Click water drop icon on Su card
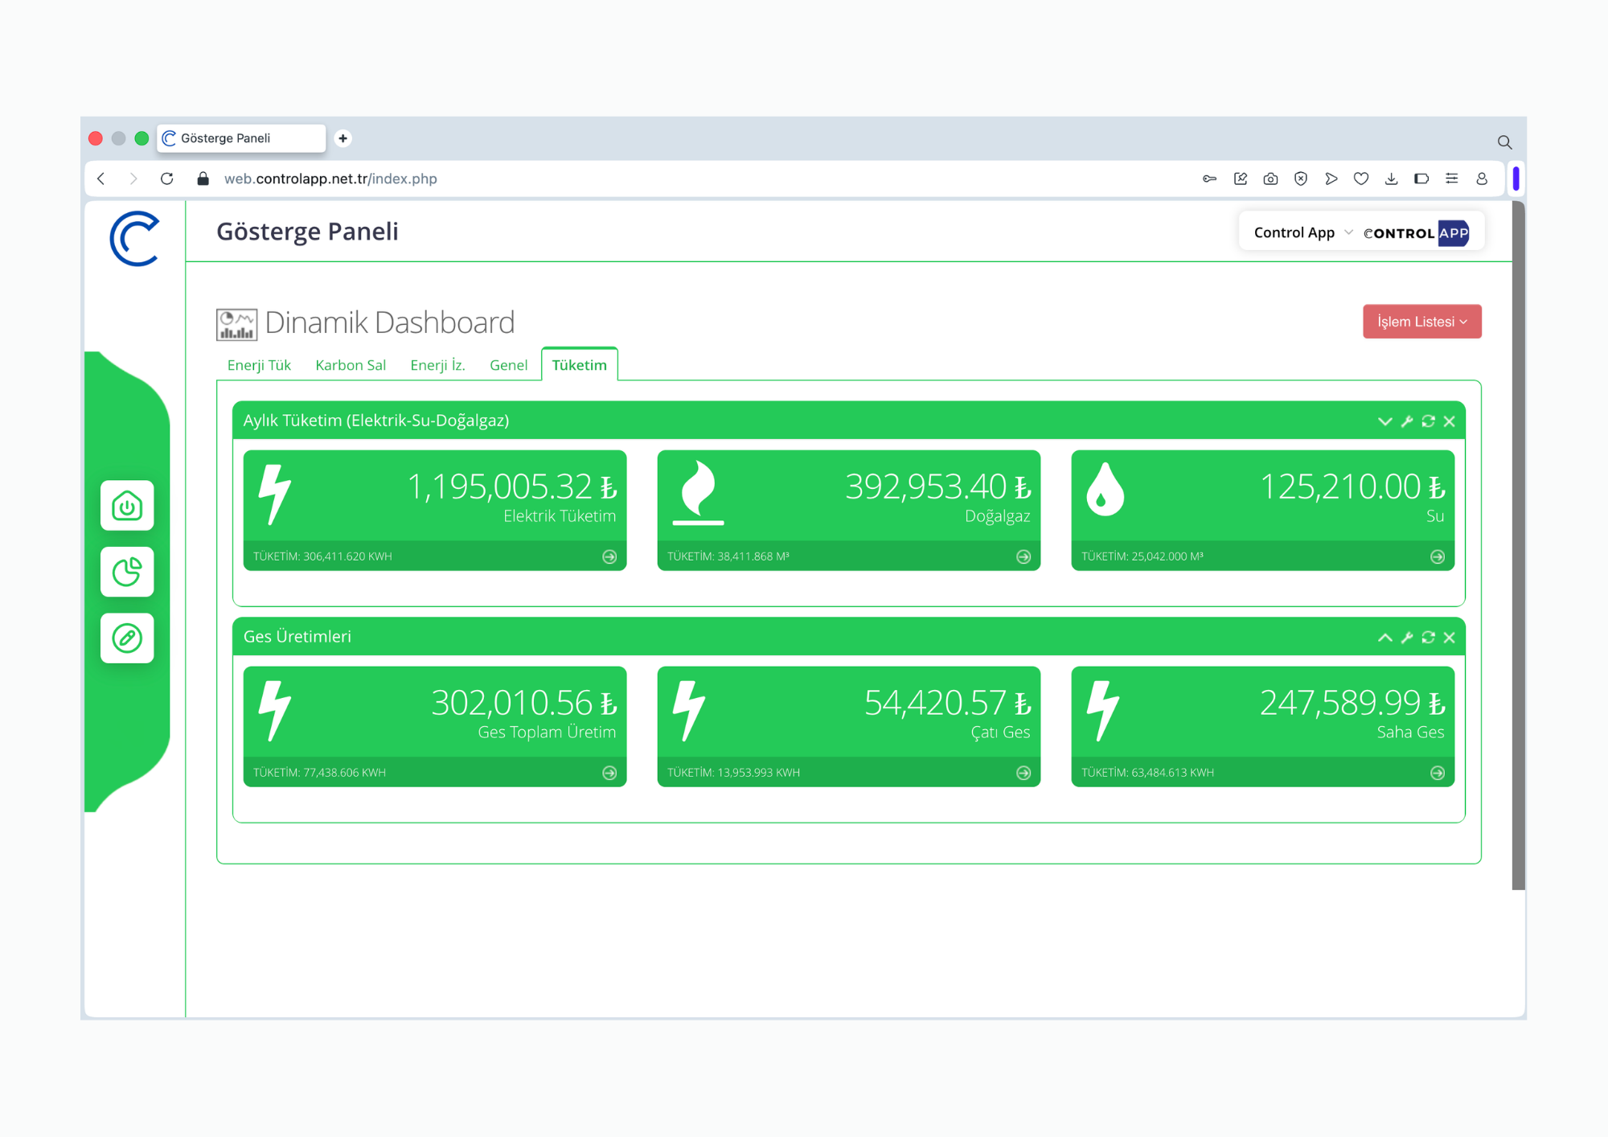Viewport: 1608px width, 1137px height. click(x=1105, y=489)
